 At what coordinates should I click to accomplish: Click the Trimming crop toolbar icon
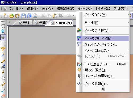coord(61,16)
